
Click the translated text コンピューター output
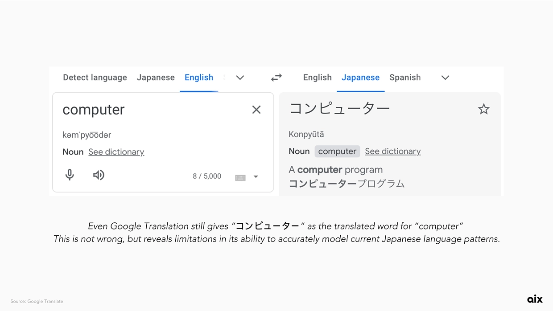(339, 108)
